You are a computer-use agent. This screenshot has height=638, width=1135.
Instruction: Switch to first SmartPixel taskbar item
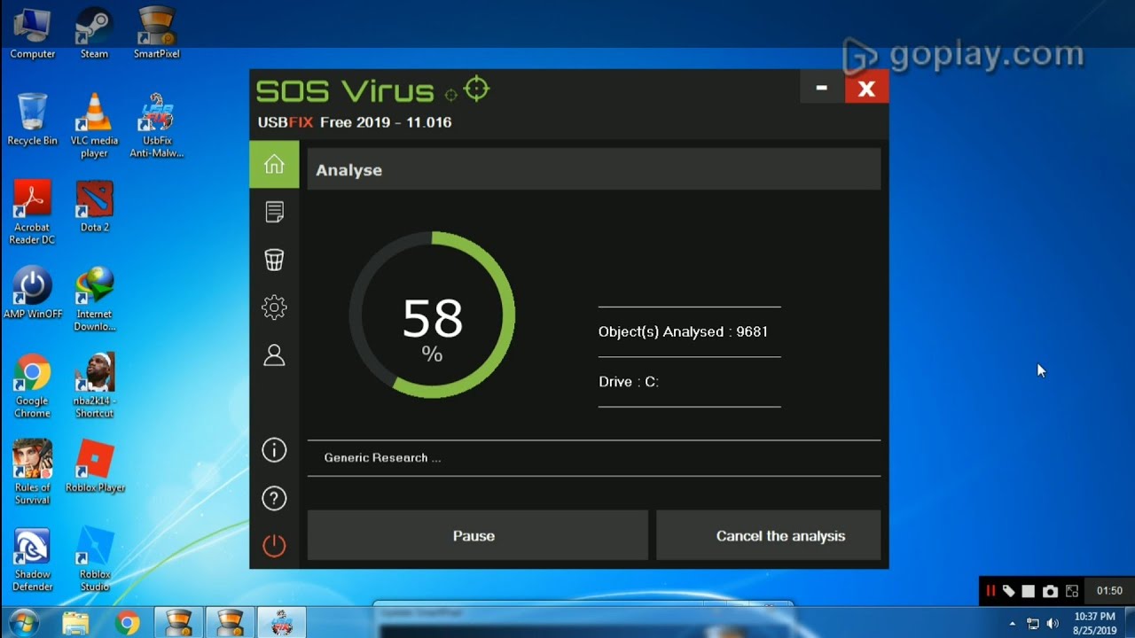(179, 623)
